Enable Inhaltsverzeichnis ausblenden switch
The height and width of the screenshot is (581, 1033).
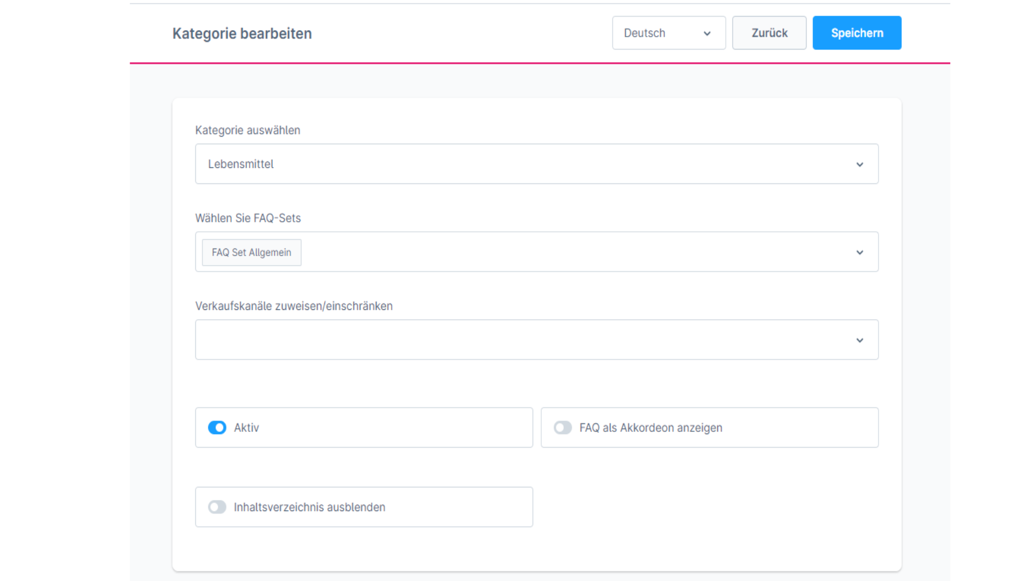[217, 507]
